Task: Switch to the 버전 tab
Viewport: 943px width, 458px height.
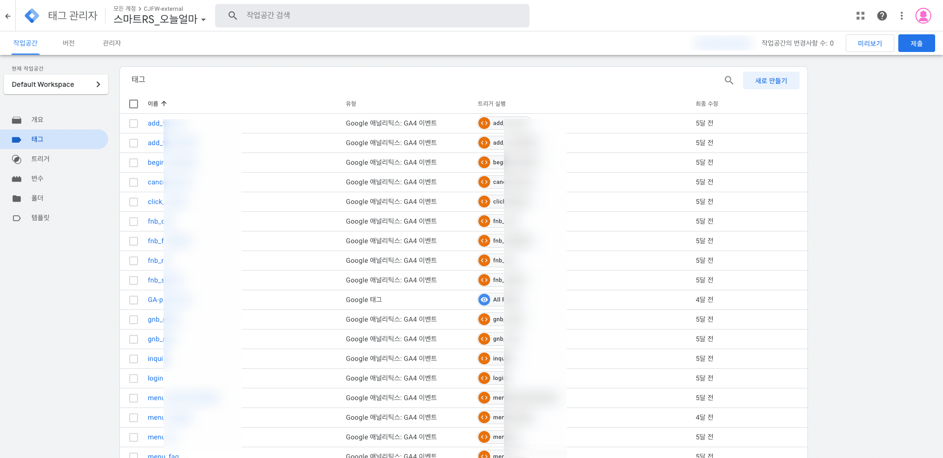Action: [68, 43]
